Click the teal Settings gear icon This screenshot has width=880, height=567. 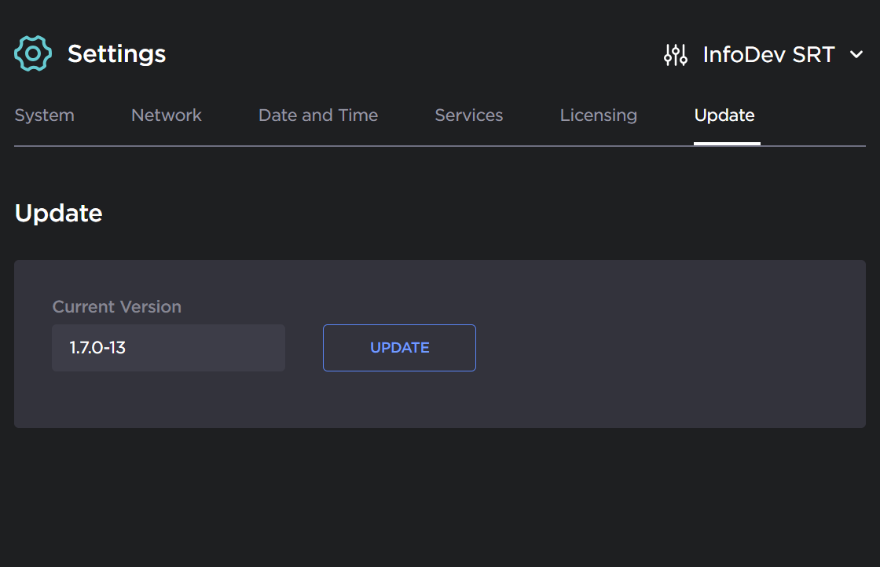point(33,53)
